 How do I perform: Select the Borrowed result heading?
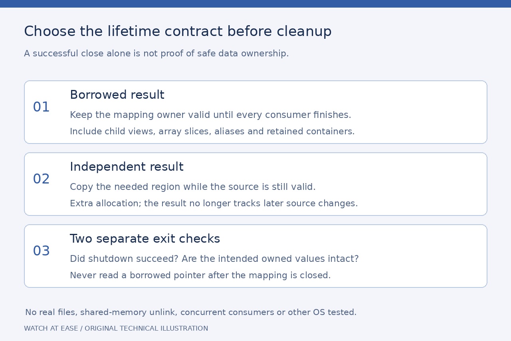[x=117, y=95]
